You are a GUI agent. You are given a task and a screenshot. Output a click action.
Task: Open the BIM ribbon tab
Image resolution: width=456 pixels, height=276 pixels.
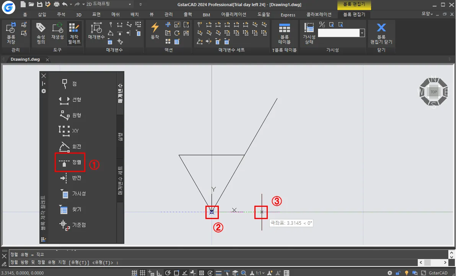click(x=206, y=15)
